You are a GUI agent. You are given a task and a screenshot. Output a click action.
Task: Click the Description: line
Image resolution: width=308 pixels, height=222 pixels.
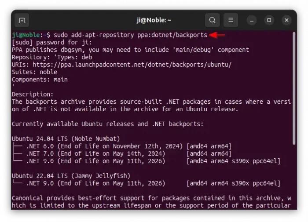[33, 95]
